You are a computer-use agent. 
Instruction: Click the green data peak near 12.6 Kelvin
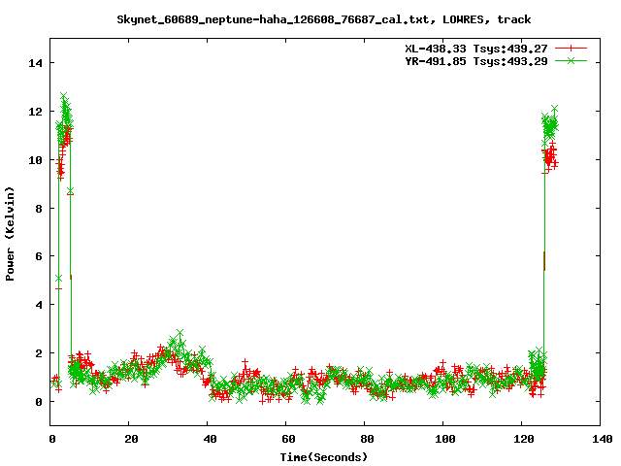[64, 96]
